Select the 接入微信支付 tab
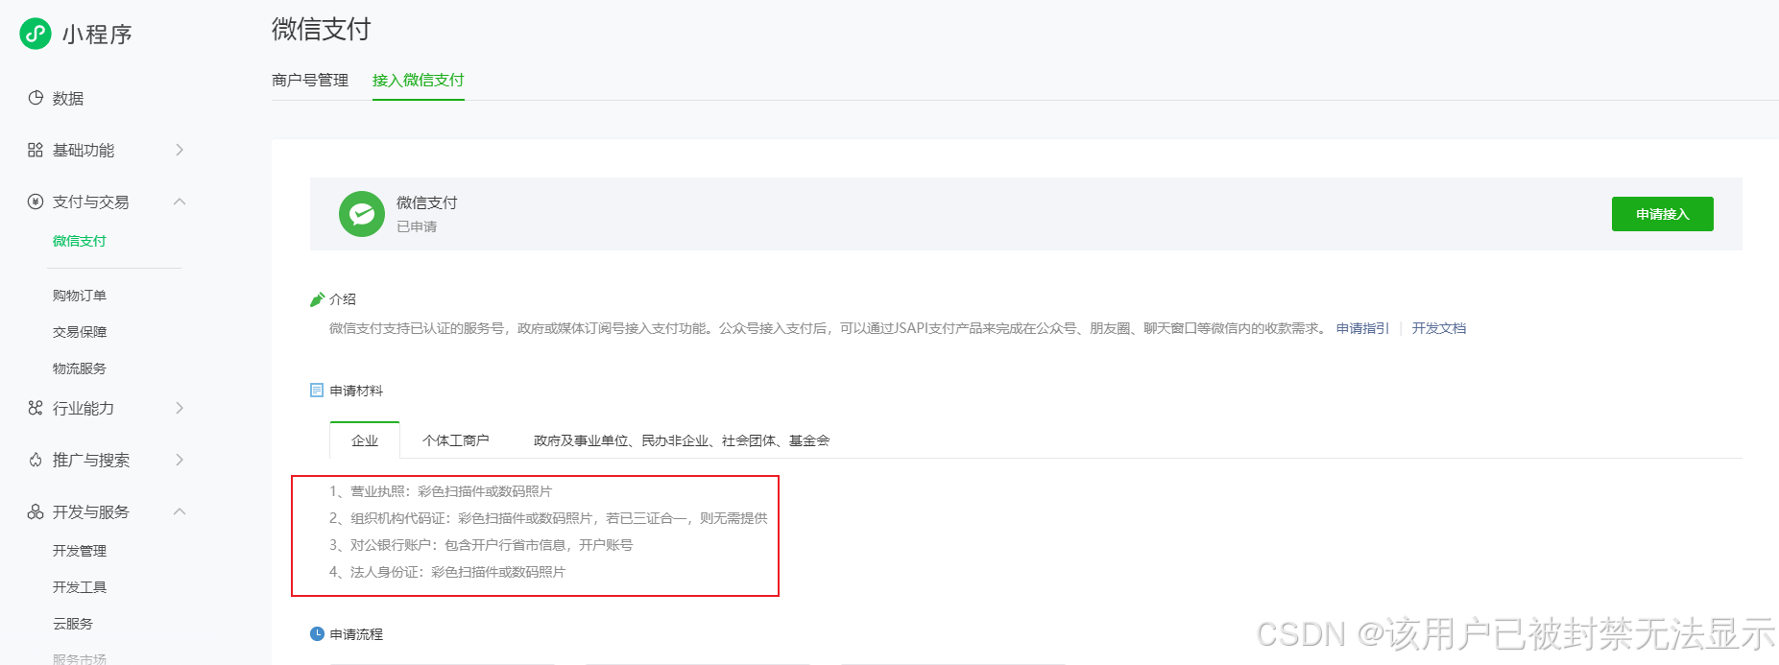Screen dimensions: 1779x665 click(x=419, y=81)
